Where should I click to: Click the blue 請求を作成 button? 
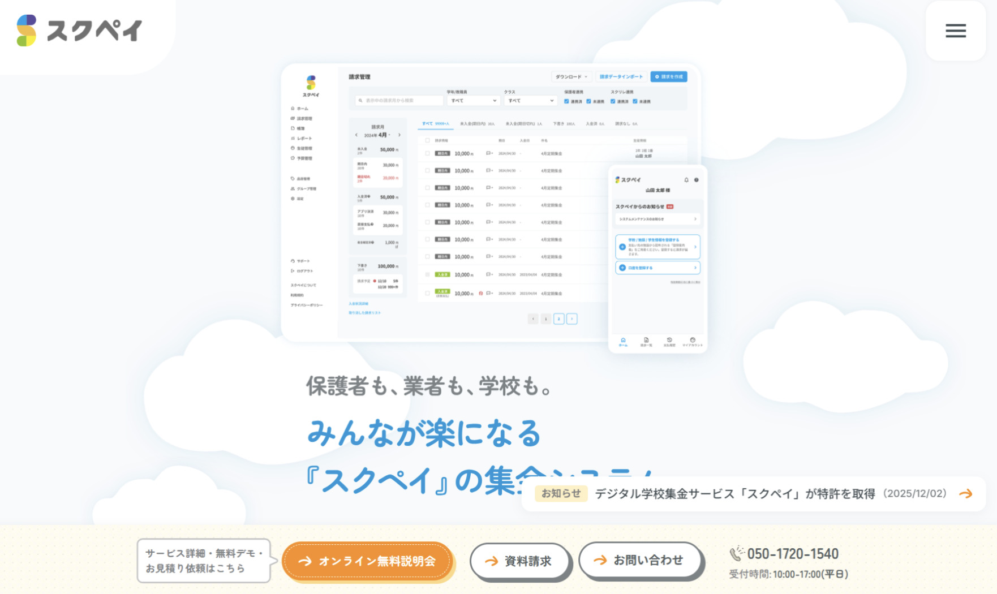[x=669, y=76]
